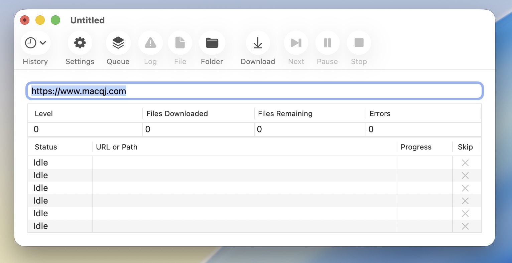Open the History clock dropdown
The width and height of the screenshot is (512, 263).
point(35,43)
